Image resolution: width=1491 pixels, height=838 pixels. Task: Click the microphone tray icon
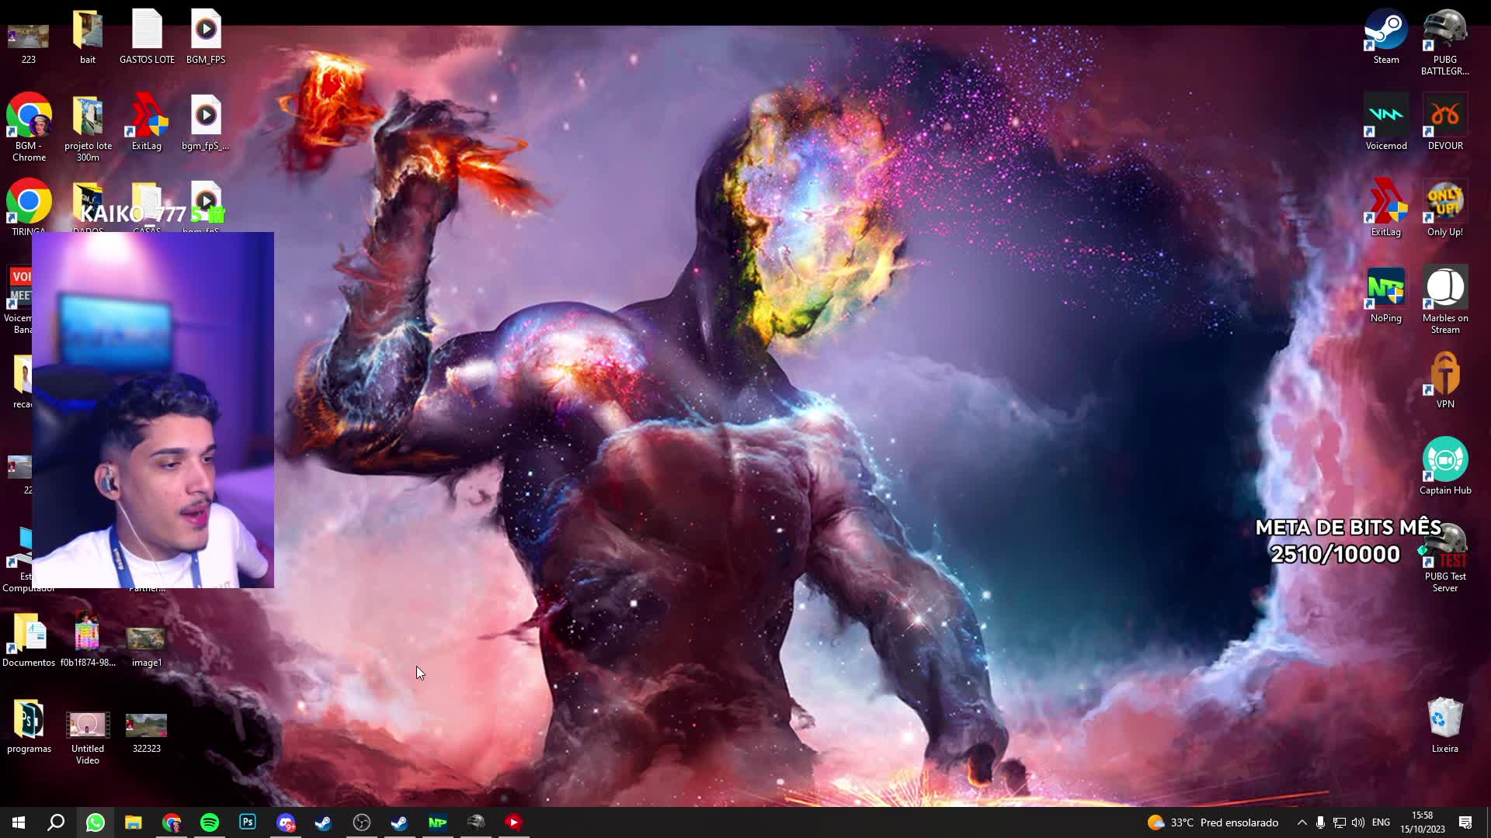coord(1320,822)
